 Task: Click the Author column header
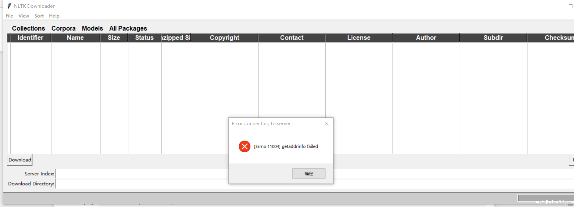pos(426,38)
